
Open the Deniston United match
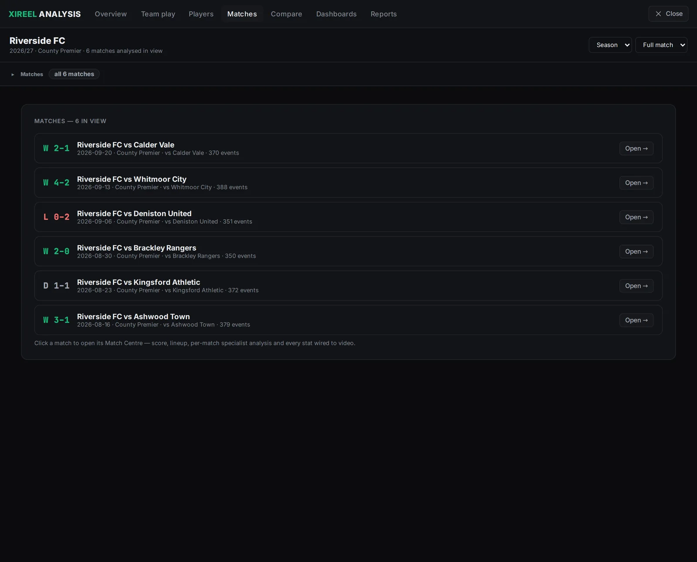636,217
